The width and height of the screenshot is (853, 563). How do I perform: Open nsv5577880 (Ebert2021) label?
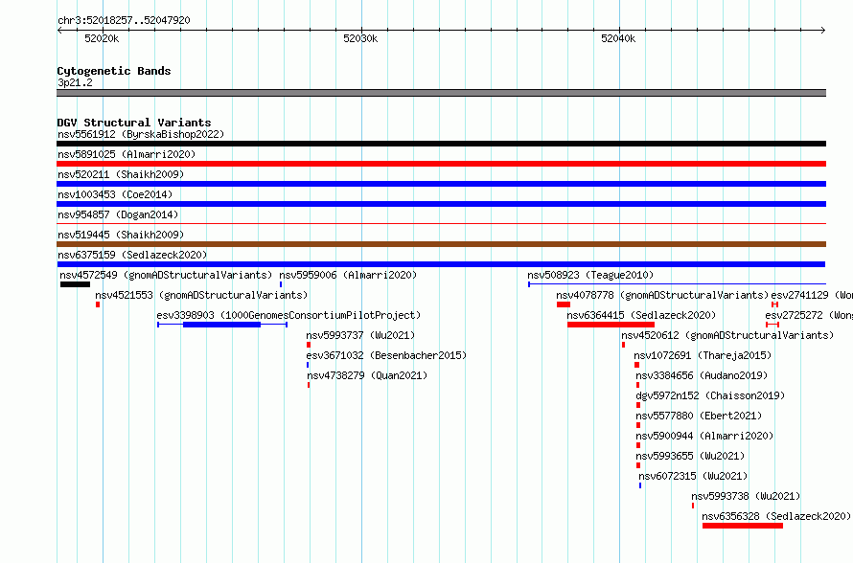(x=699, y=416)
